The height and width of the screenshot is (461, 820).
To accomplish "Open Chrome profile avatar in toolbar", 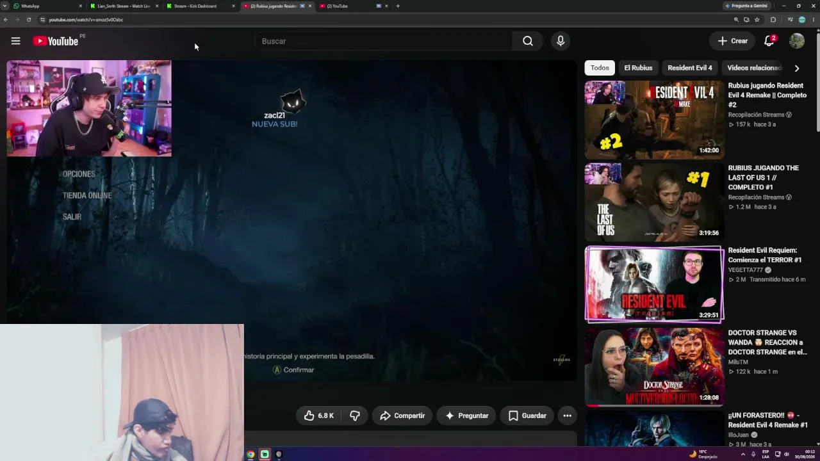I will [802, 20].
